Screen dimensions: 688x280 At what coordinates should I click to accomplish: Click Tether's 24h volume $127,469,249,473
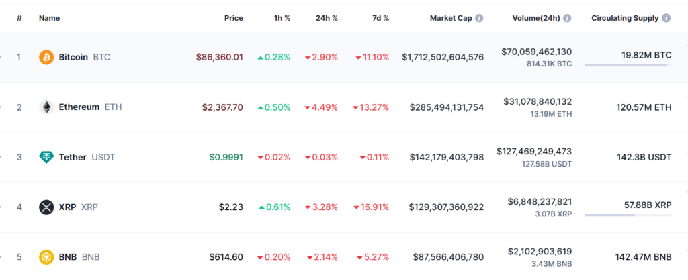pos(534,152)
